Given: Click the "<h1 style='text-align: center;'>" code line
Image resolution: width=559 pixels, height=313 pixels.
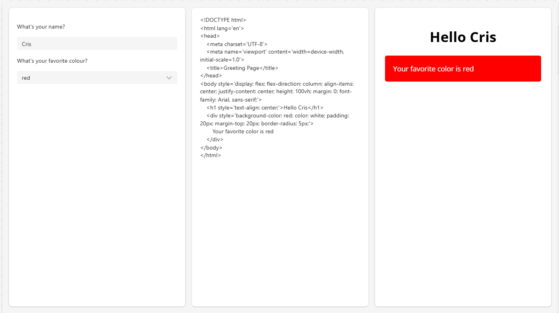Looking at the screenshot, I should pos(265,108).
